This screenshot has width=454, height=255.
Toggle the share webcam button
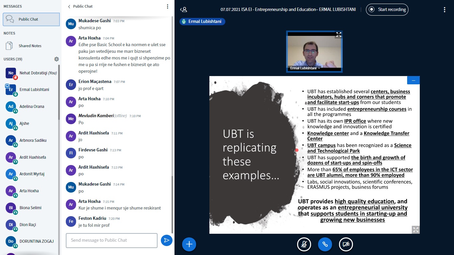click(x=346, y=244)
